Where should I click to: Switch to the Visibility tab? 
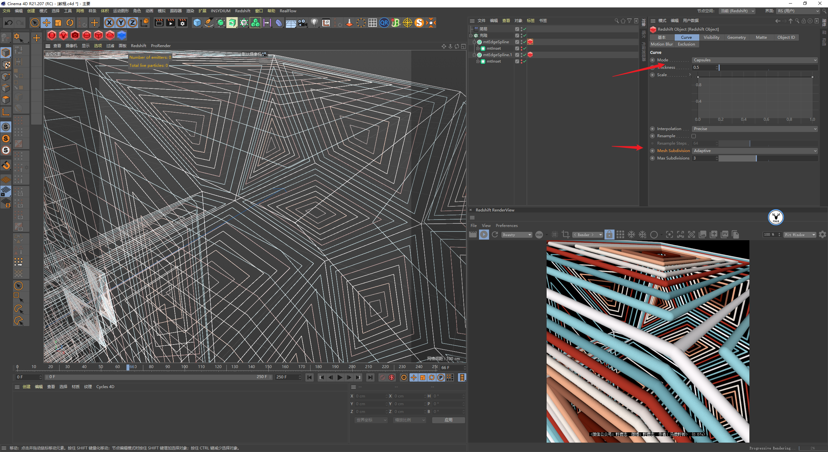711,37
